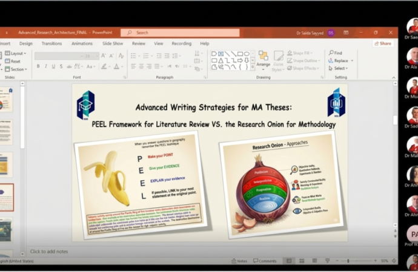
Task: Open the Arrange options
Action: tap(263, 60)
